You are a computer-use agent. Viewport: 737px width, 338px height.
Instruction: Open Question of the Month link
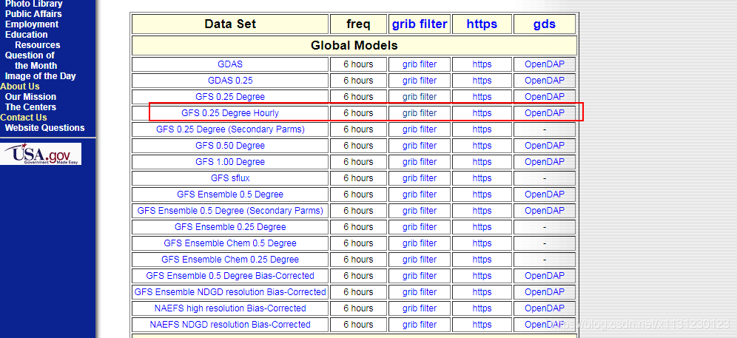[31, 61]
